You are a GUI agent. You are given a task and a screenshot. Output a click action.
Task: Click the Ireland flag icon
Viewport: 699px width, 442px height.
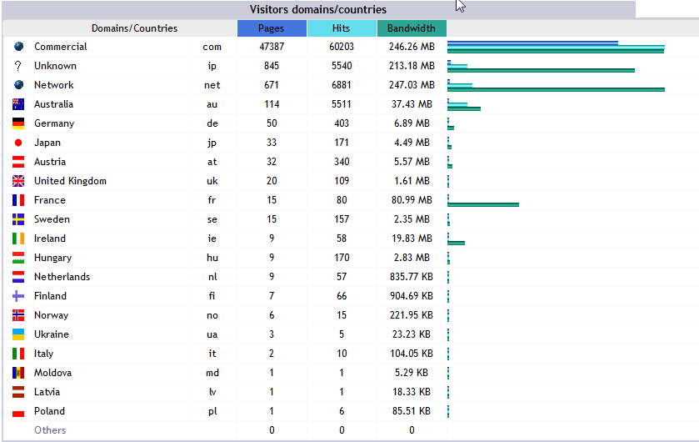click(x=18, y=239)
